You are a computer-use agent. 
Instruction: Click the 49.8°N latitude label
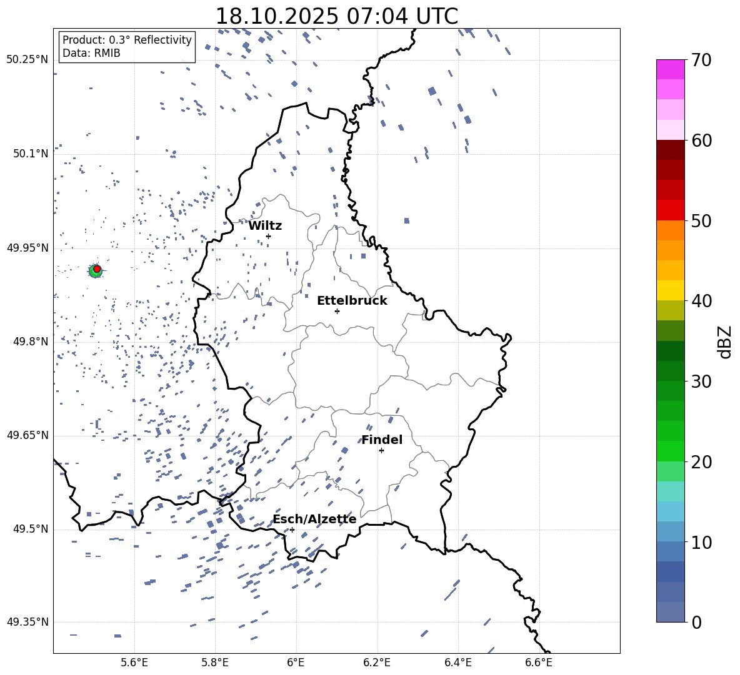tap(31, 342)
